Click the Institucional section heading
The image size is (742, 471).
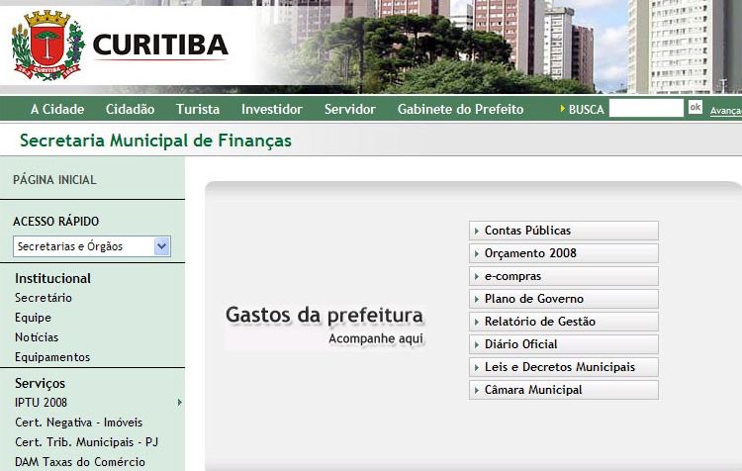coord(53,278)
